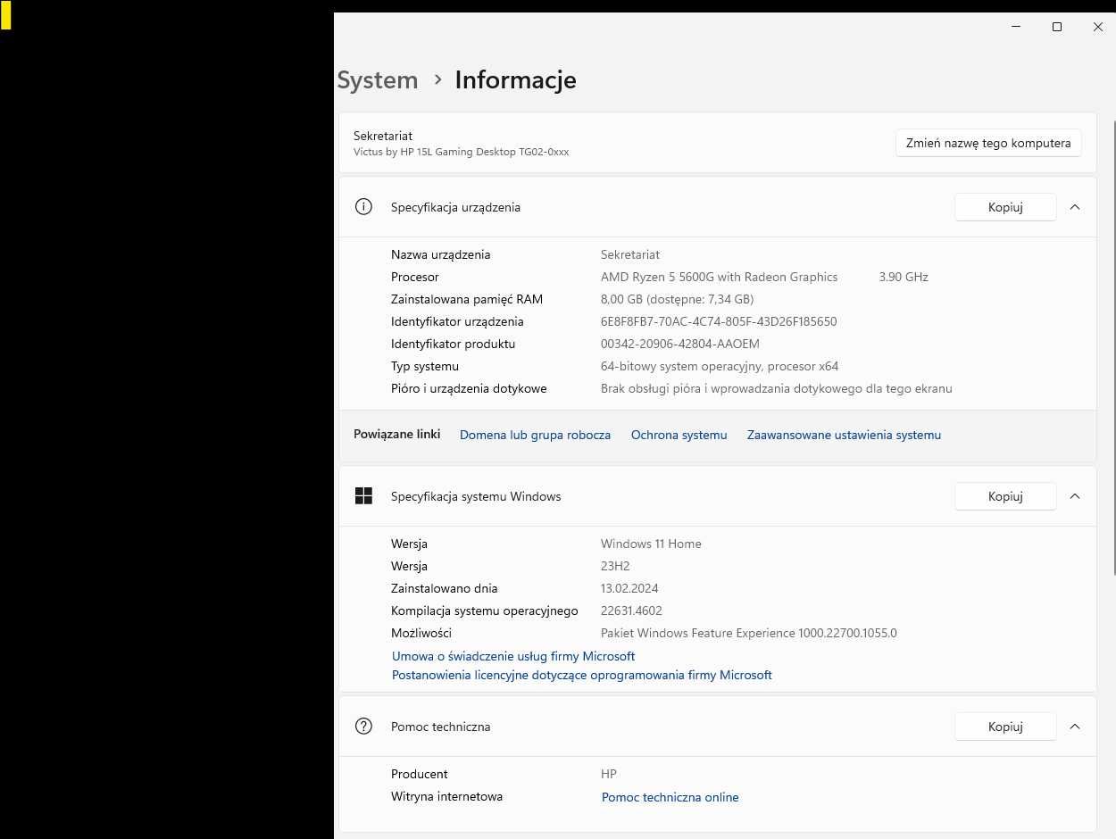The image size is (1116, 839).
Task: Open Domena lub grupa robocza link
Action: coord(535,435)
